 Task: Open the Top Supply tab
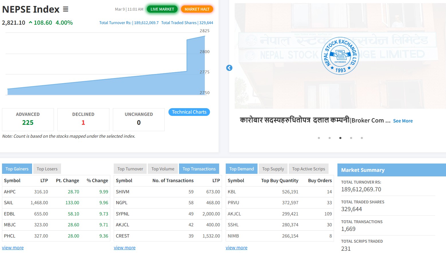tap(273, 169)
